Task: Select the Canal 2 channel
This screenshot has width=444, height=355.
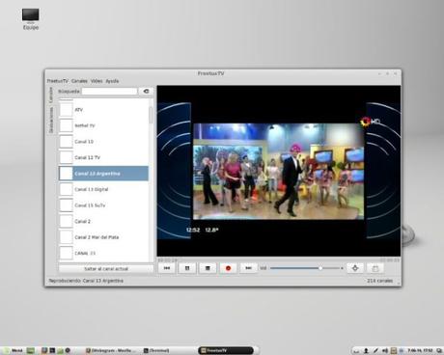Action: (103, 221)
